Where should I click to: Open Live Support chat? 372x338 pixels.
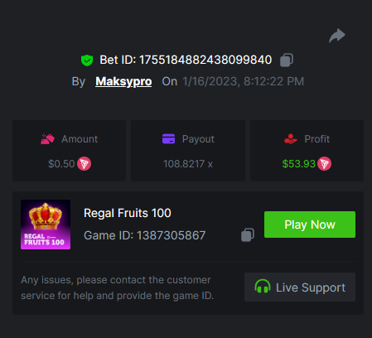pos(300,287)
